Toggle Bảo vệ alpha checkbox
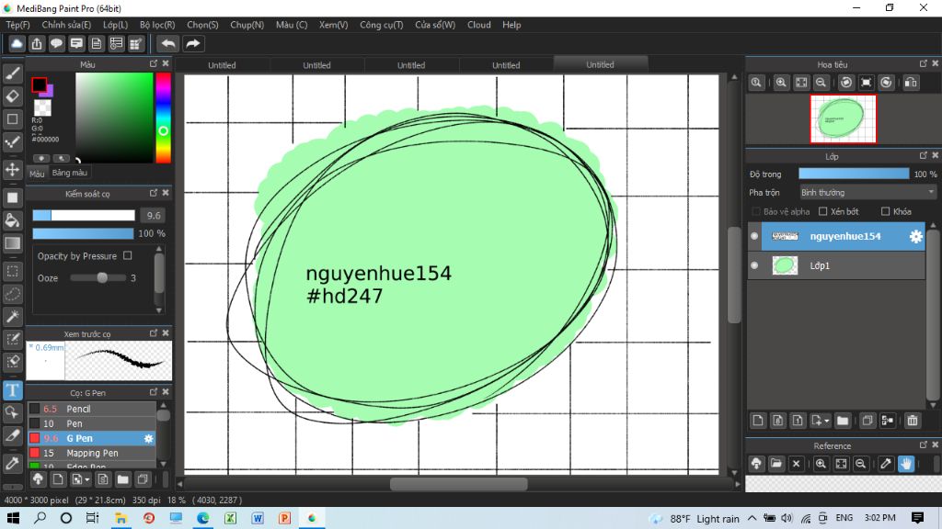The height and width of the screenshot is (529, 942). tap(756, 211)
